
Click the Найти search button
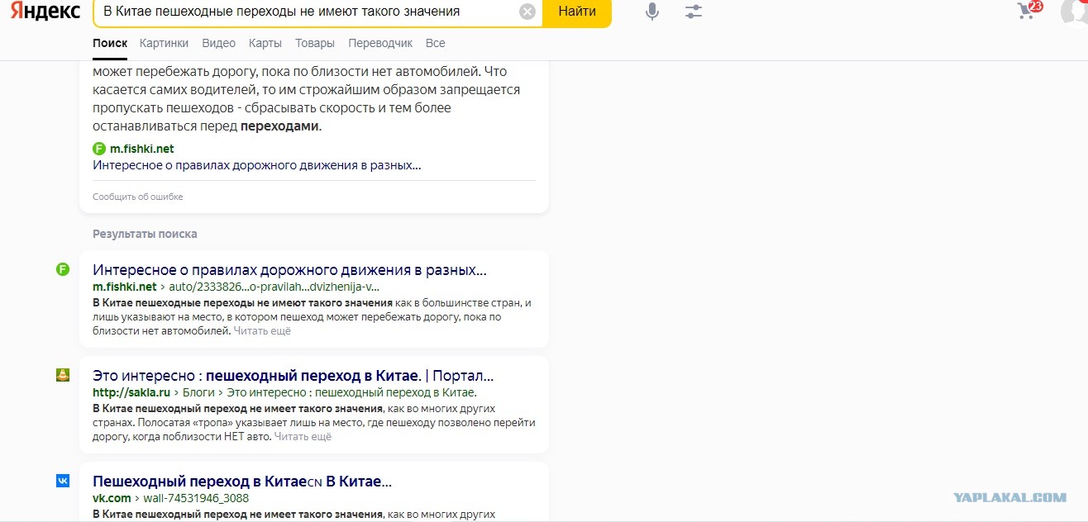point(577,12)
